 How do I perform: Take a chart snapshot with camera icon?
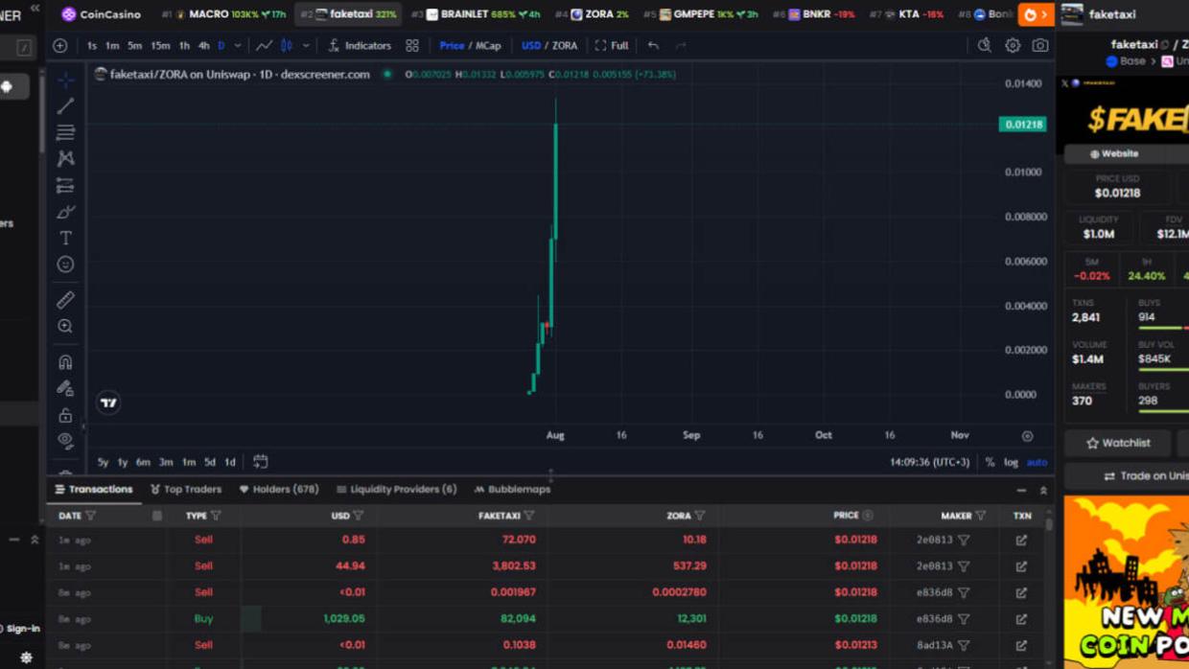(1040, 45)
